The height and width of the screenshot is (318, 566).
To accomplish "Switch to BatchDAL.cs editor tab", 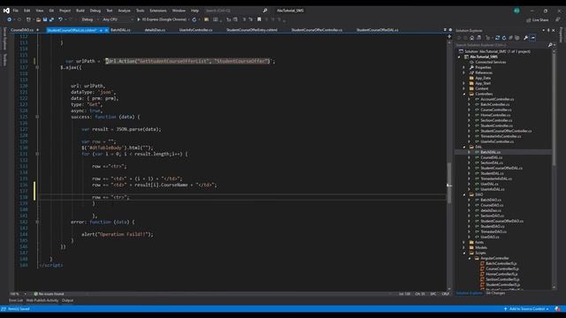I will click(120, 30).
